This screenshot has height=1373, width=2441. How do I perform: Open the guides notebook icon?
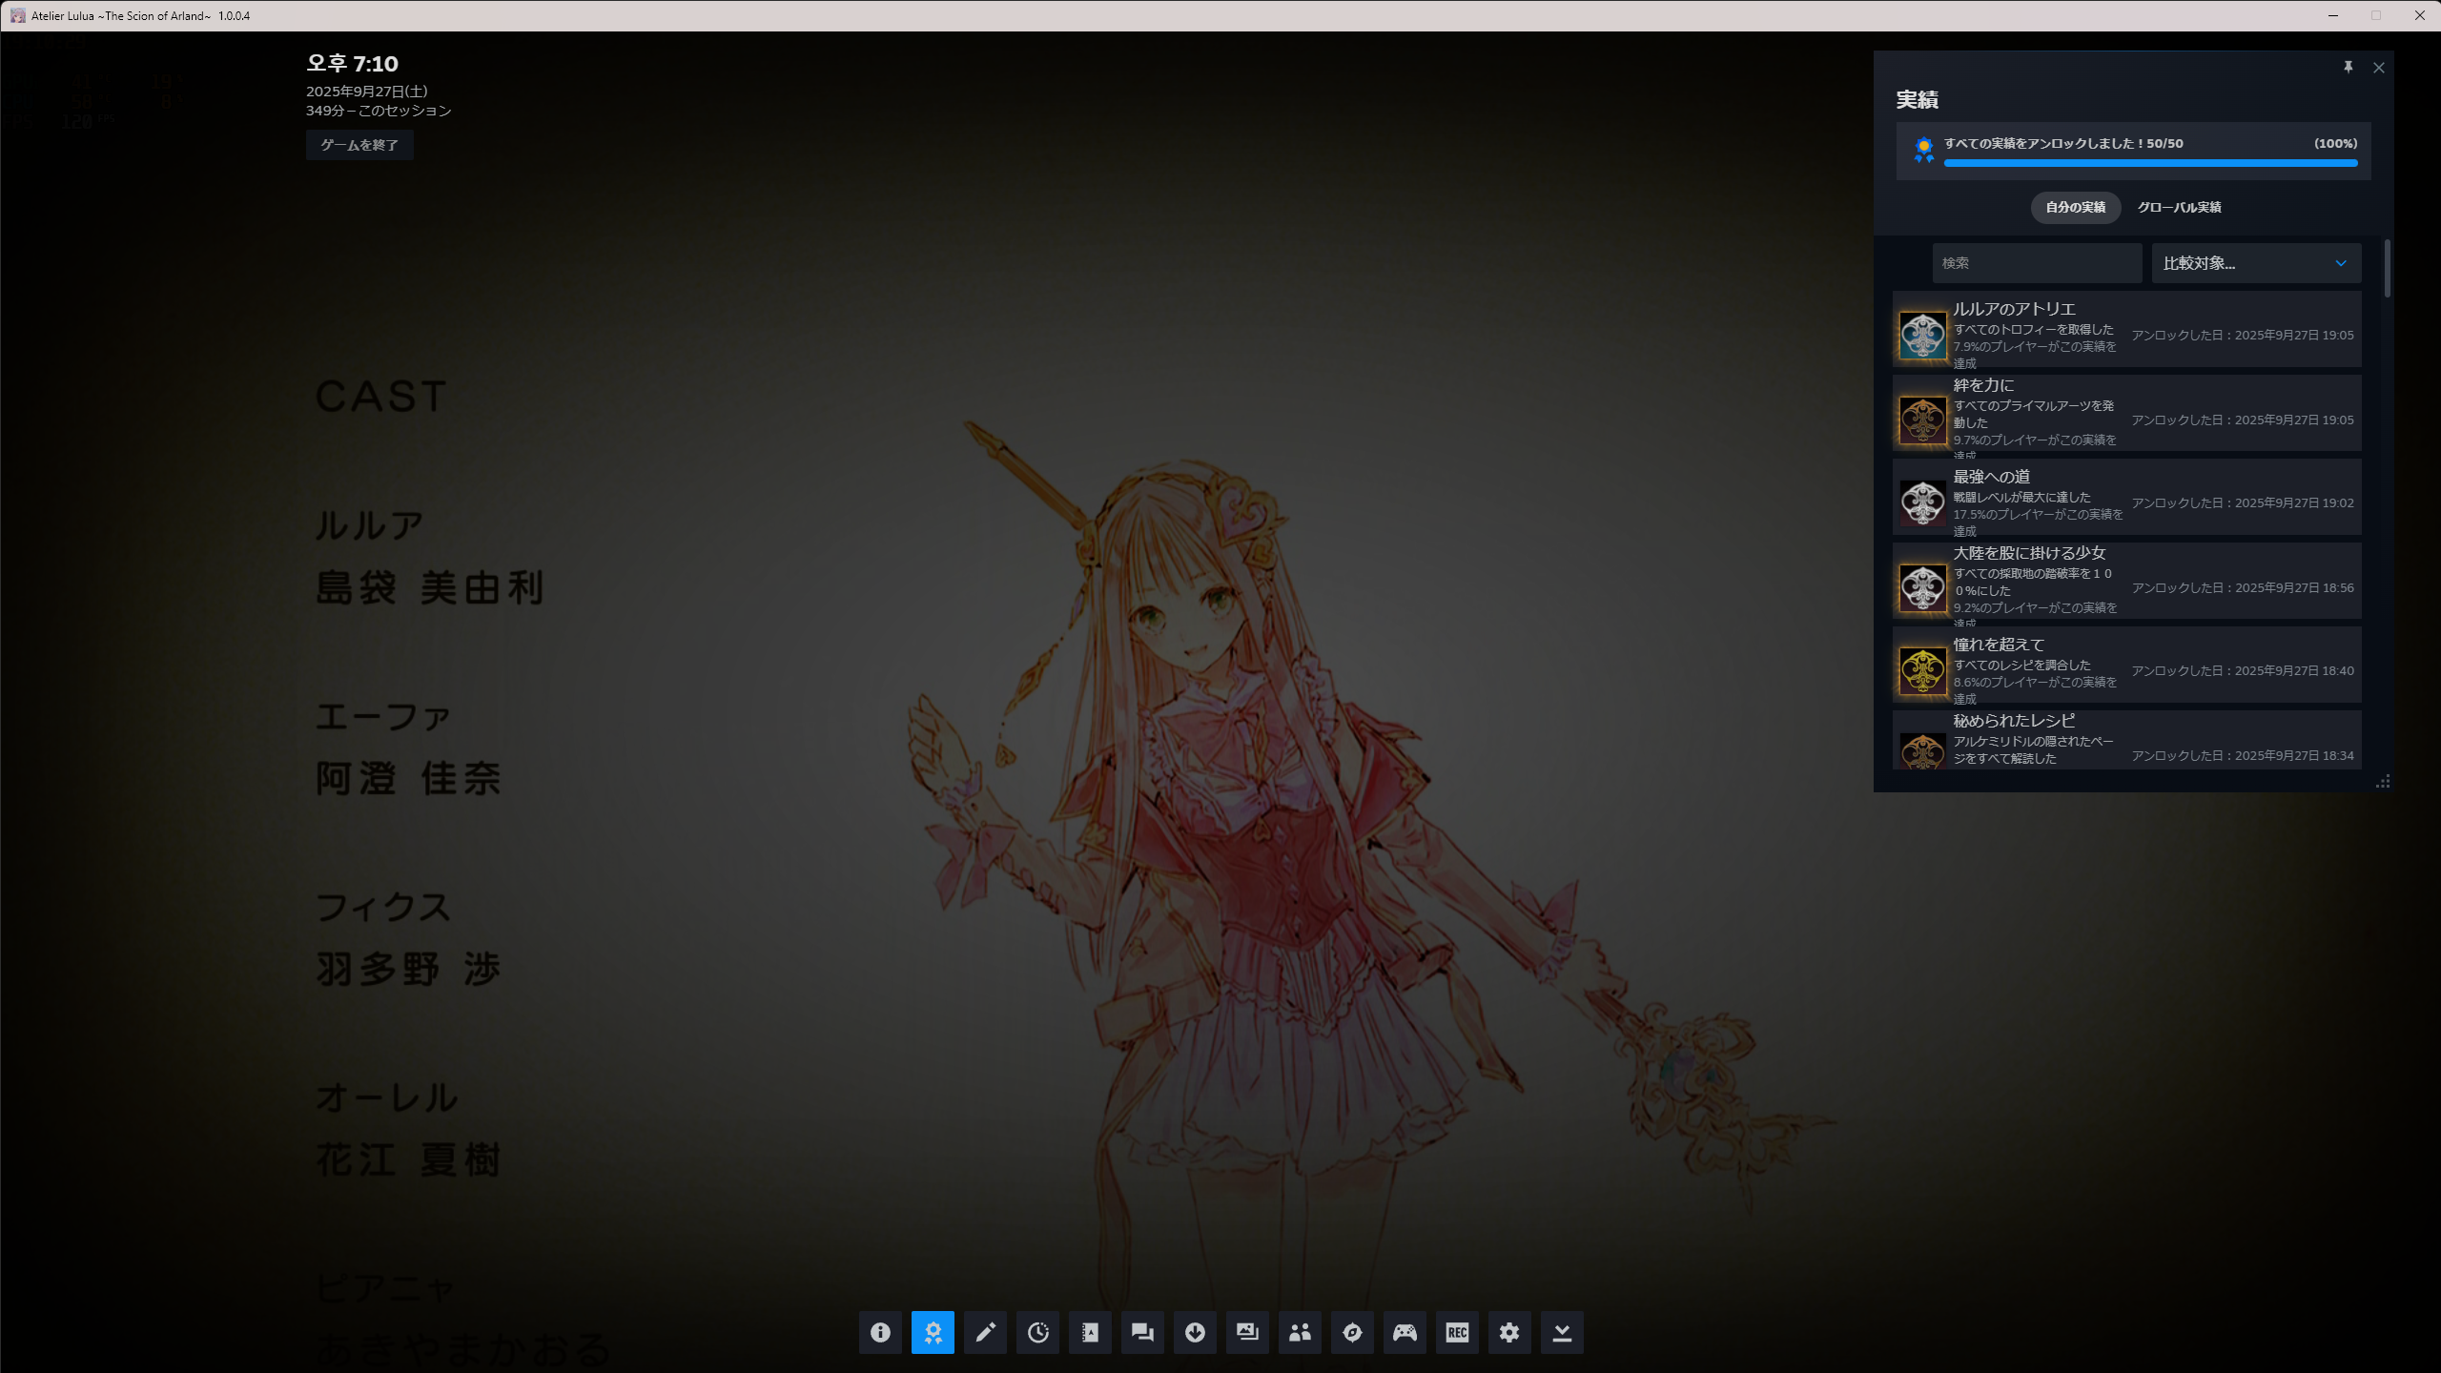1090,1332
